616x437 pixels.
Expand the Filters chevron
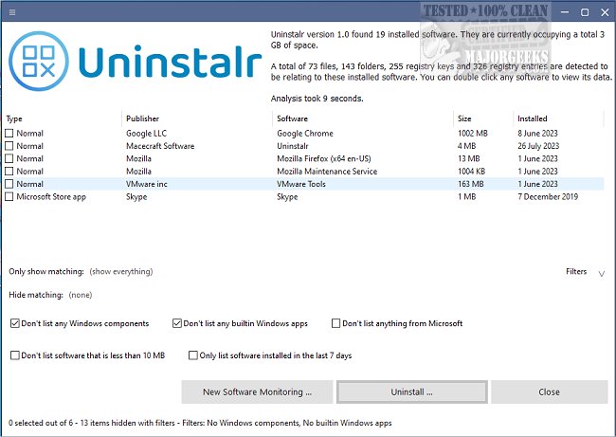(602, 273)
